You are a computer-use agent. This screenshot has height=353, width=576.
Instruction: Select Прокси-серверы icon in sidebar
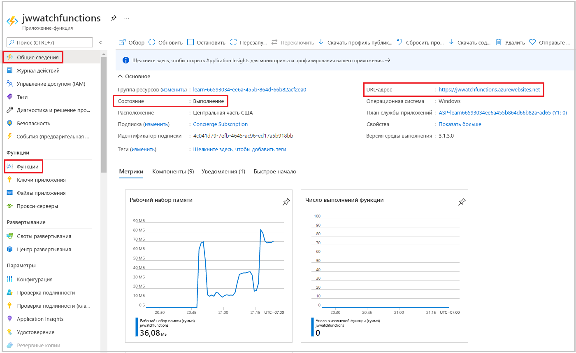[10, 206]
